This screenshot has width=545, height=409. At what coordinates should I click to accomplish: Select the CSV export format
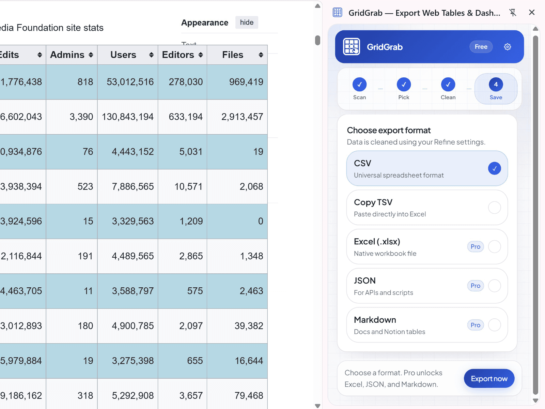[x=427, y=168]
